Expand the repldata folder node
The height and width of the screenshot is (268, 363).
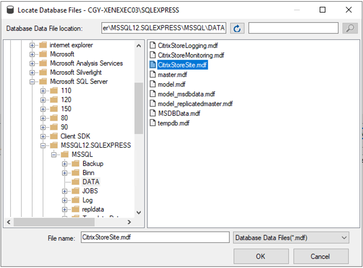[x=64, y=209]
